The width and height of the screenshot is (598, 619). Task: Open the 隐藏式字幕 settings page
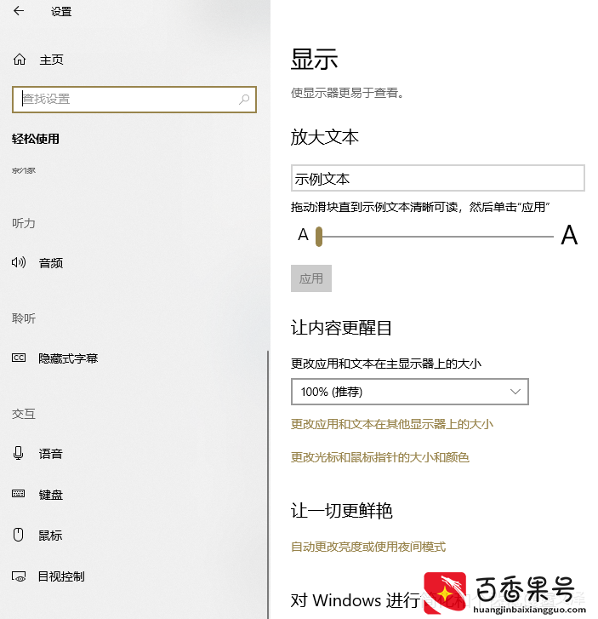click(68, 358)
